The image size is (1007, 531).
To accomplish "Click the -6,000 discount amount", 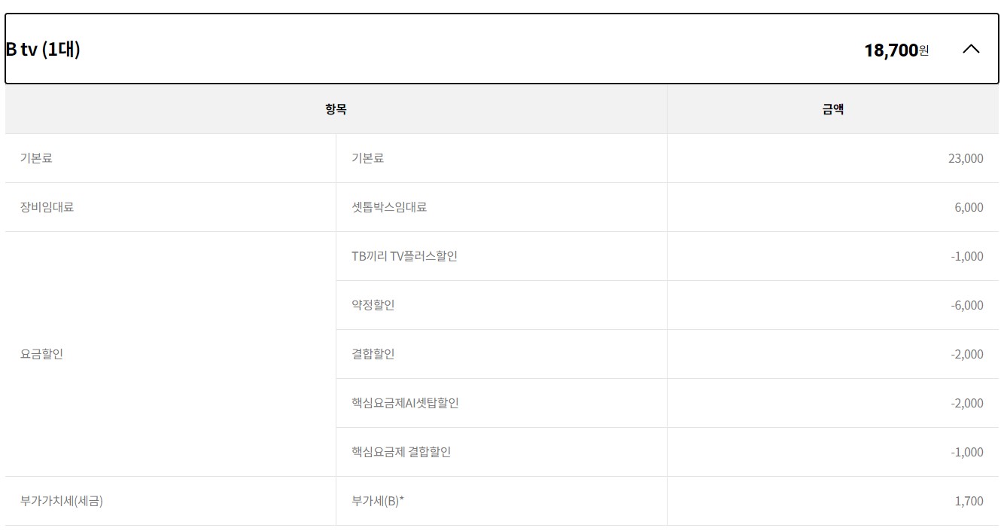I will click(967, 305).
